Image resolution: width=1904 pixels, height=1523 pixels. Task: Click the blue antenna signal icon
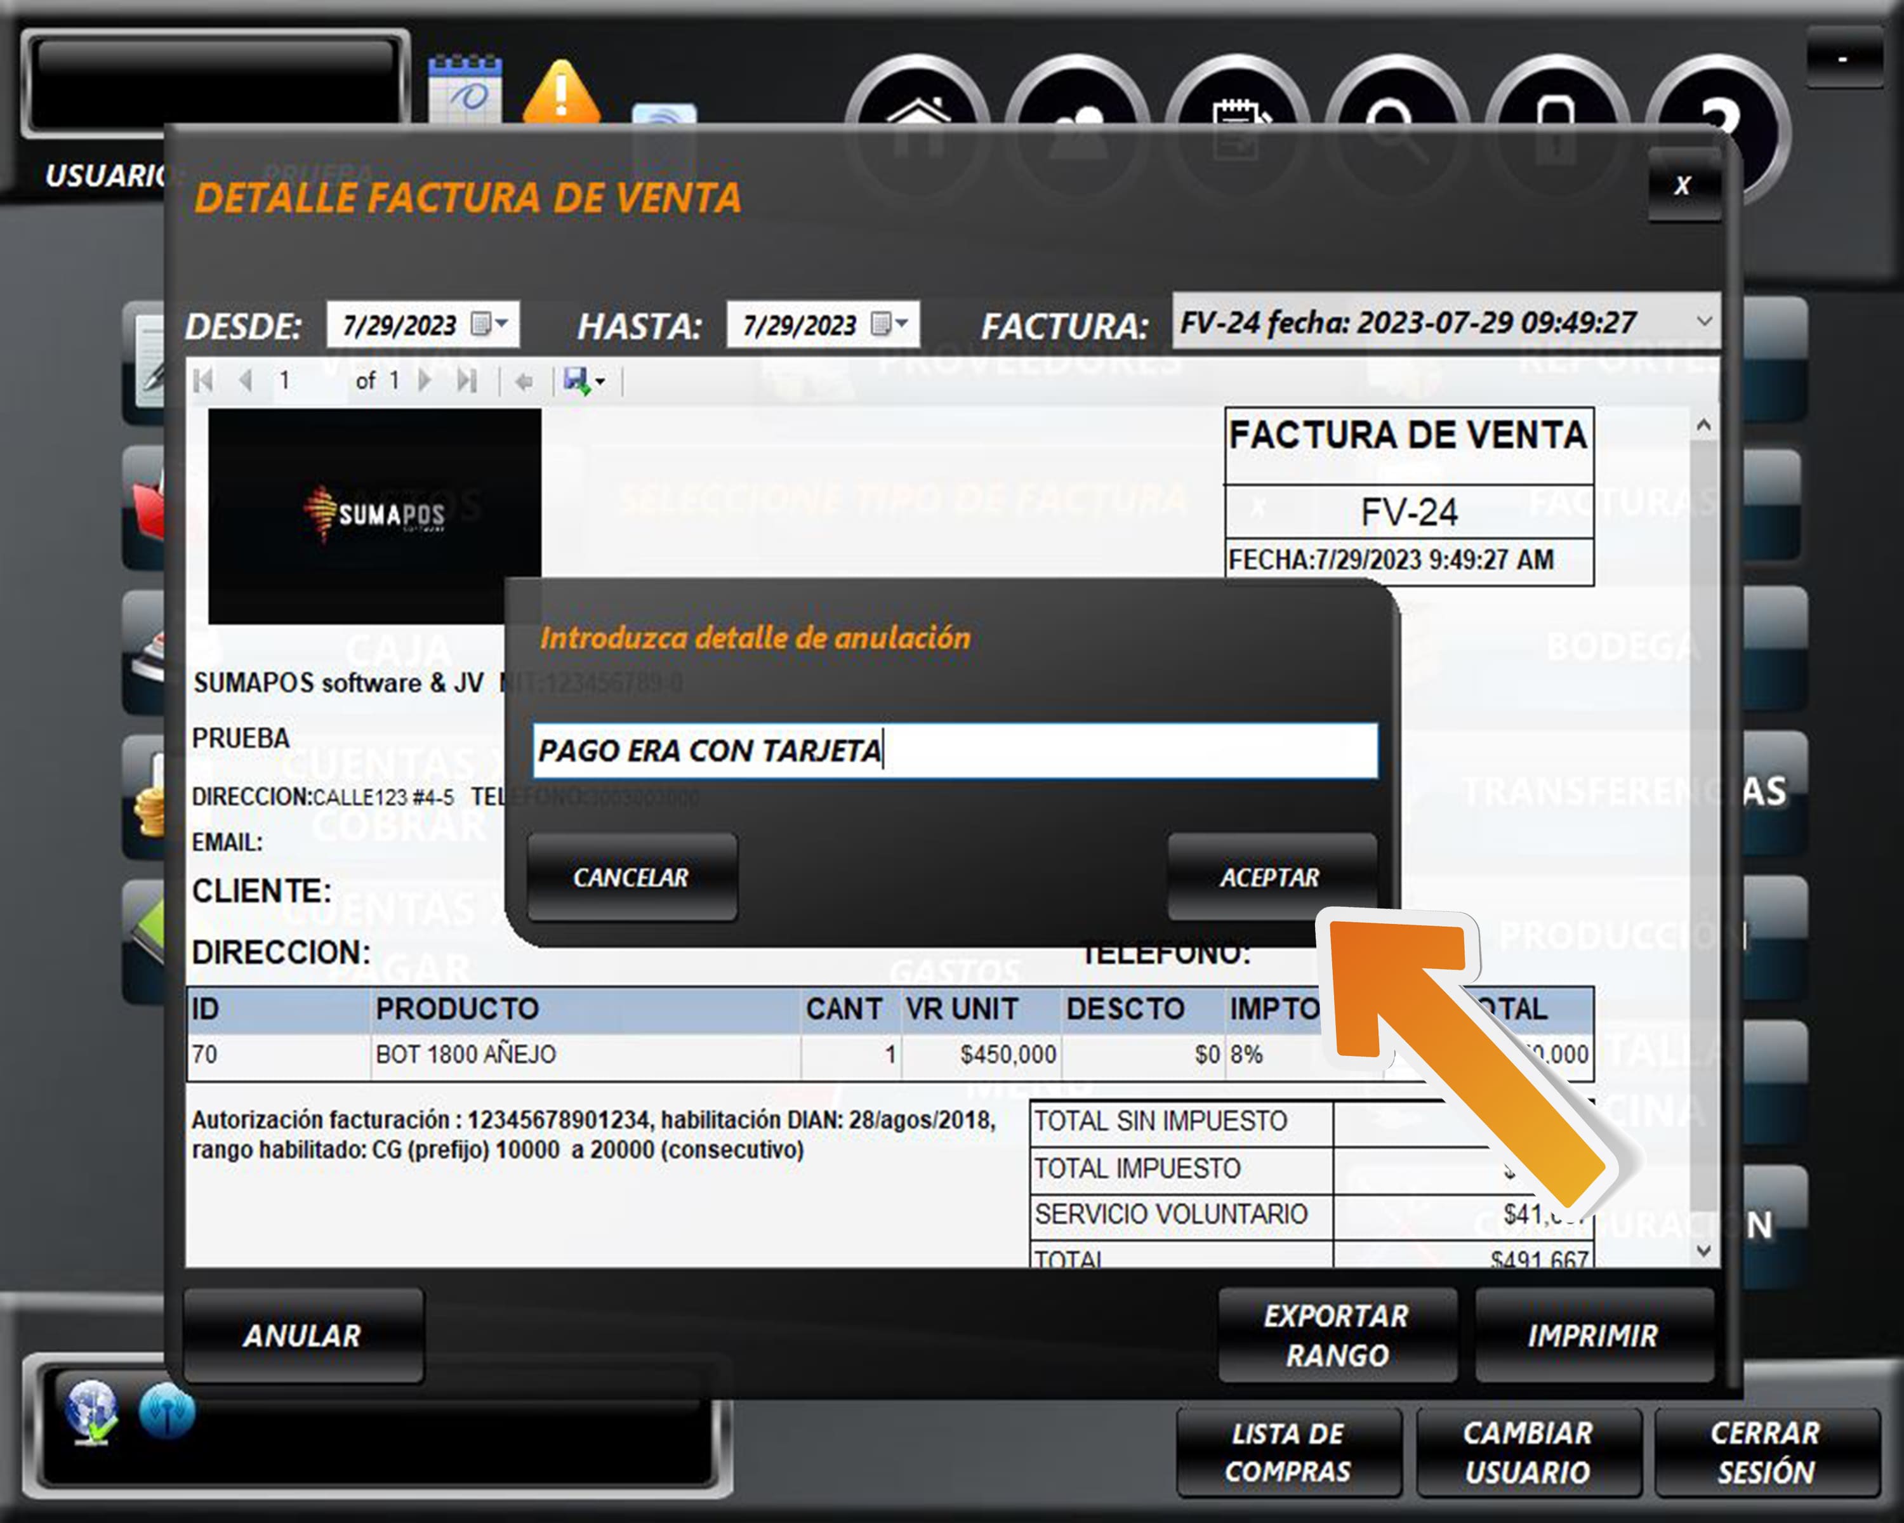point(167,1411)
